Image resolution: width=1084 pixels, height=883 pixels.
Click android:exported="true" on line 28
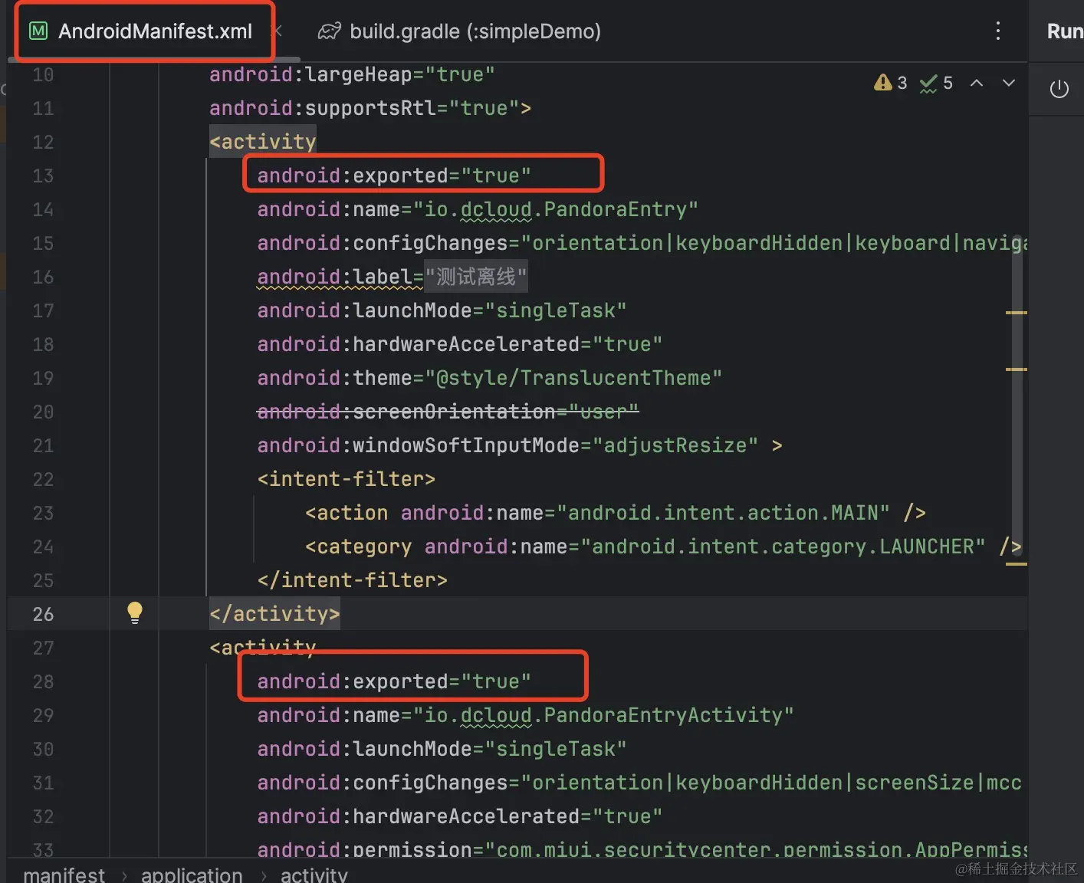394,681
